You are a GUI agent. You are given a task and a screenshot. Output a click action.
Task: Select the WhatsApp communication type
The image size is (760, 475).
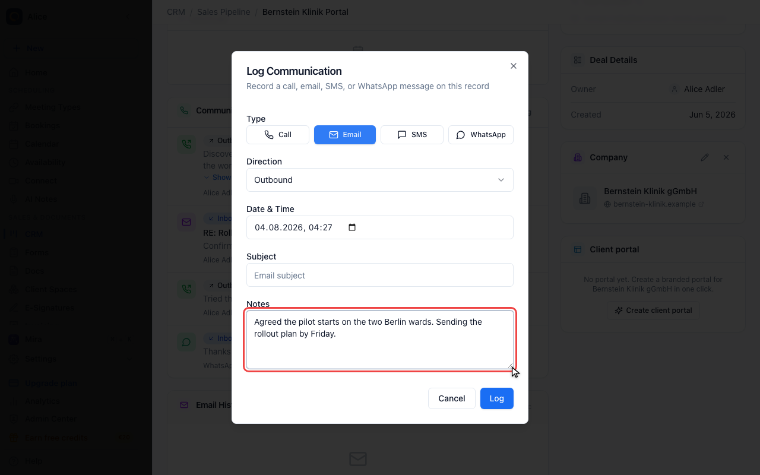click(481, 135)
